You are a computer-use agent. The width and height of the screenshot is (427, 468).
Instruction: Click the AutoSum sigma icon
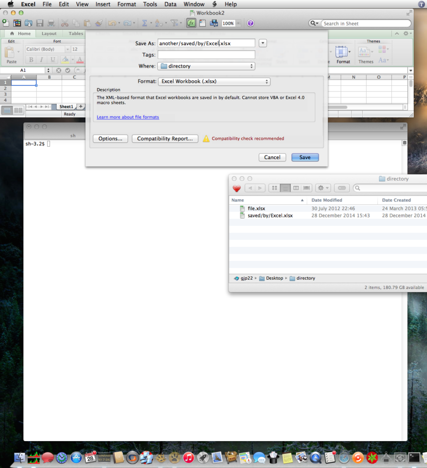pyautogui.click(x=144, y=23)
